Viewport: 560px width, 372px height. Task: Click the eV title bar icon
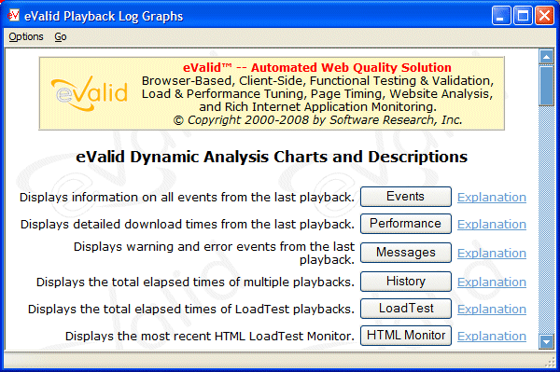[13, 15]
